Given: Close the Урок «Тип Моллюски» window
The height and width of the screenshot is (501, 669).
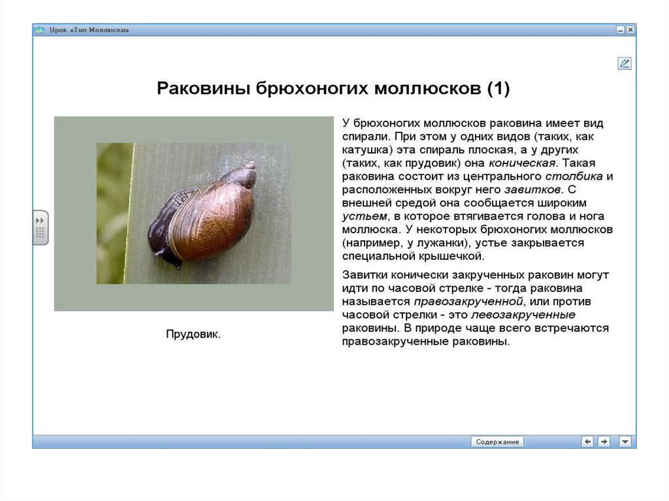Looking at the screenshot, I should pyautogui.click(x=630, y=30).
